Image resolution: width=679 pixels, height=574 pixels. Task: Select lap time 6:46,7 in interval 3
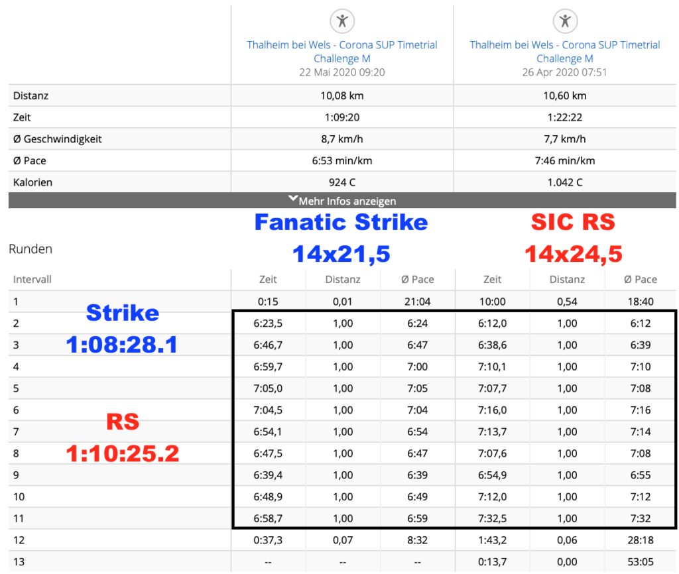pyautogui.click(x=268, y=345)
